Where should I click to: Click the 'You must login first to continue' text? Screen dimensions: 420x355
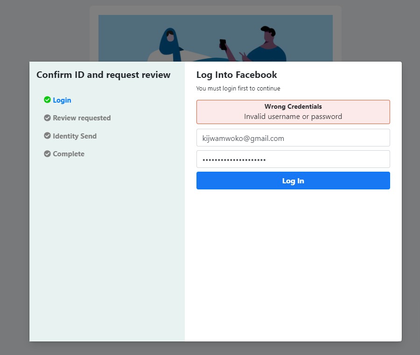point(238,89)
